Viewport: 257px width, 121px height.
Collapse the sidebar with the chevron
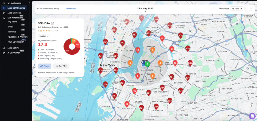[29, 3]
